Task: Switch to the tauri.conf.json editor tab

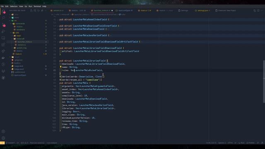Action: (124, 10)
